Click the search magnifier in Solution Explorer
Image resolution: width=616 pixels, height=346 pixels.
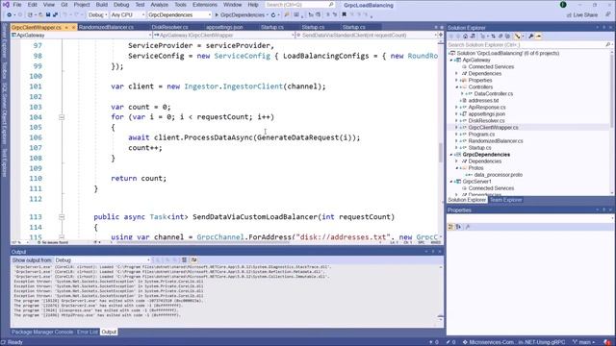[x=608, y=45]
